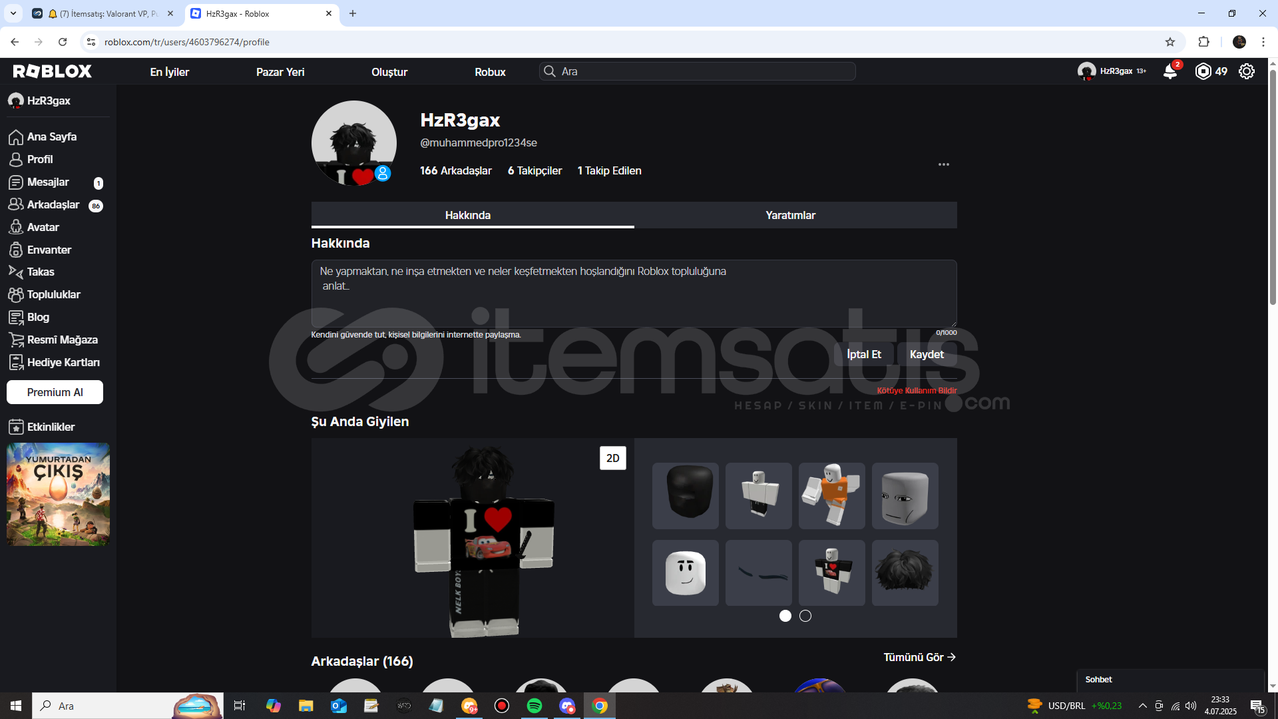Open tab search dropdown arrow

tap(13, 13)
